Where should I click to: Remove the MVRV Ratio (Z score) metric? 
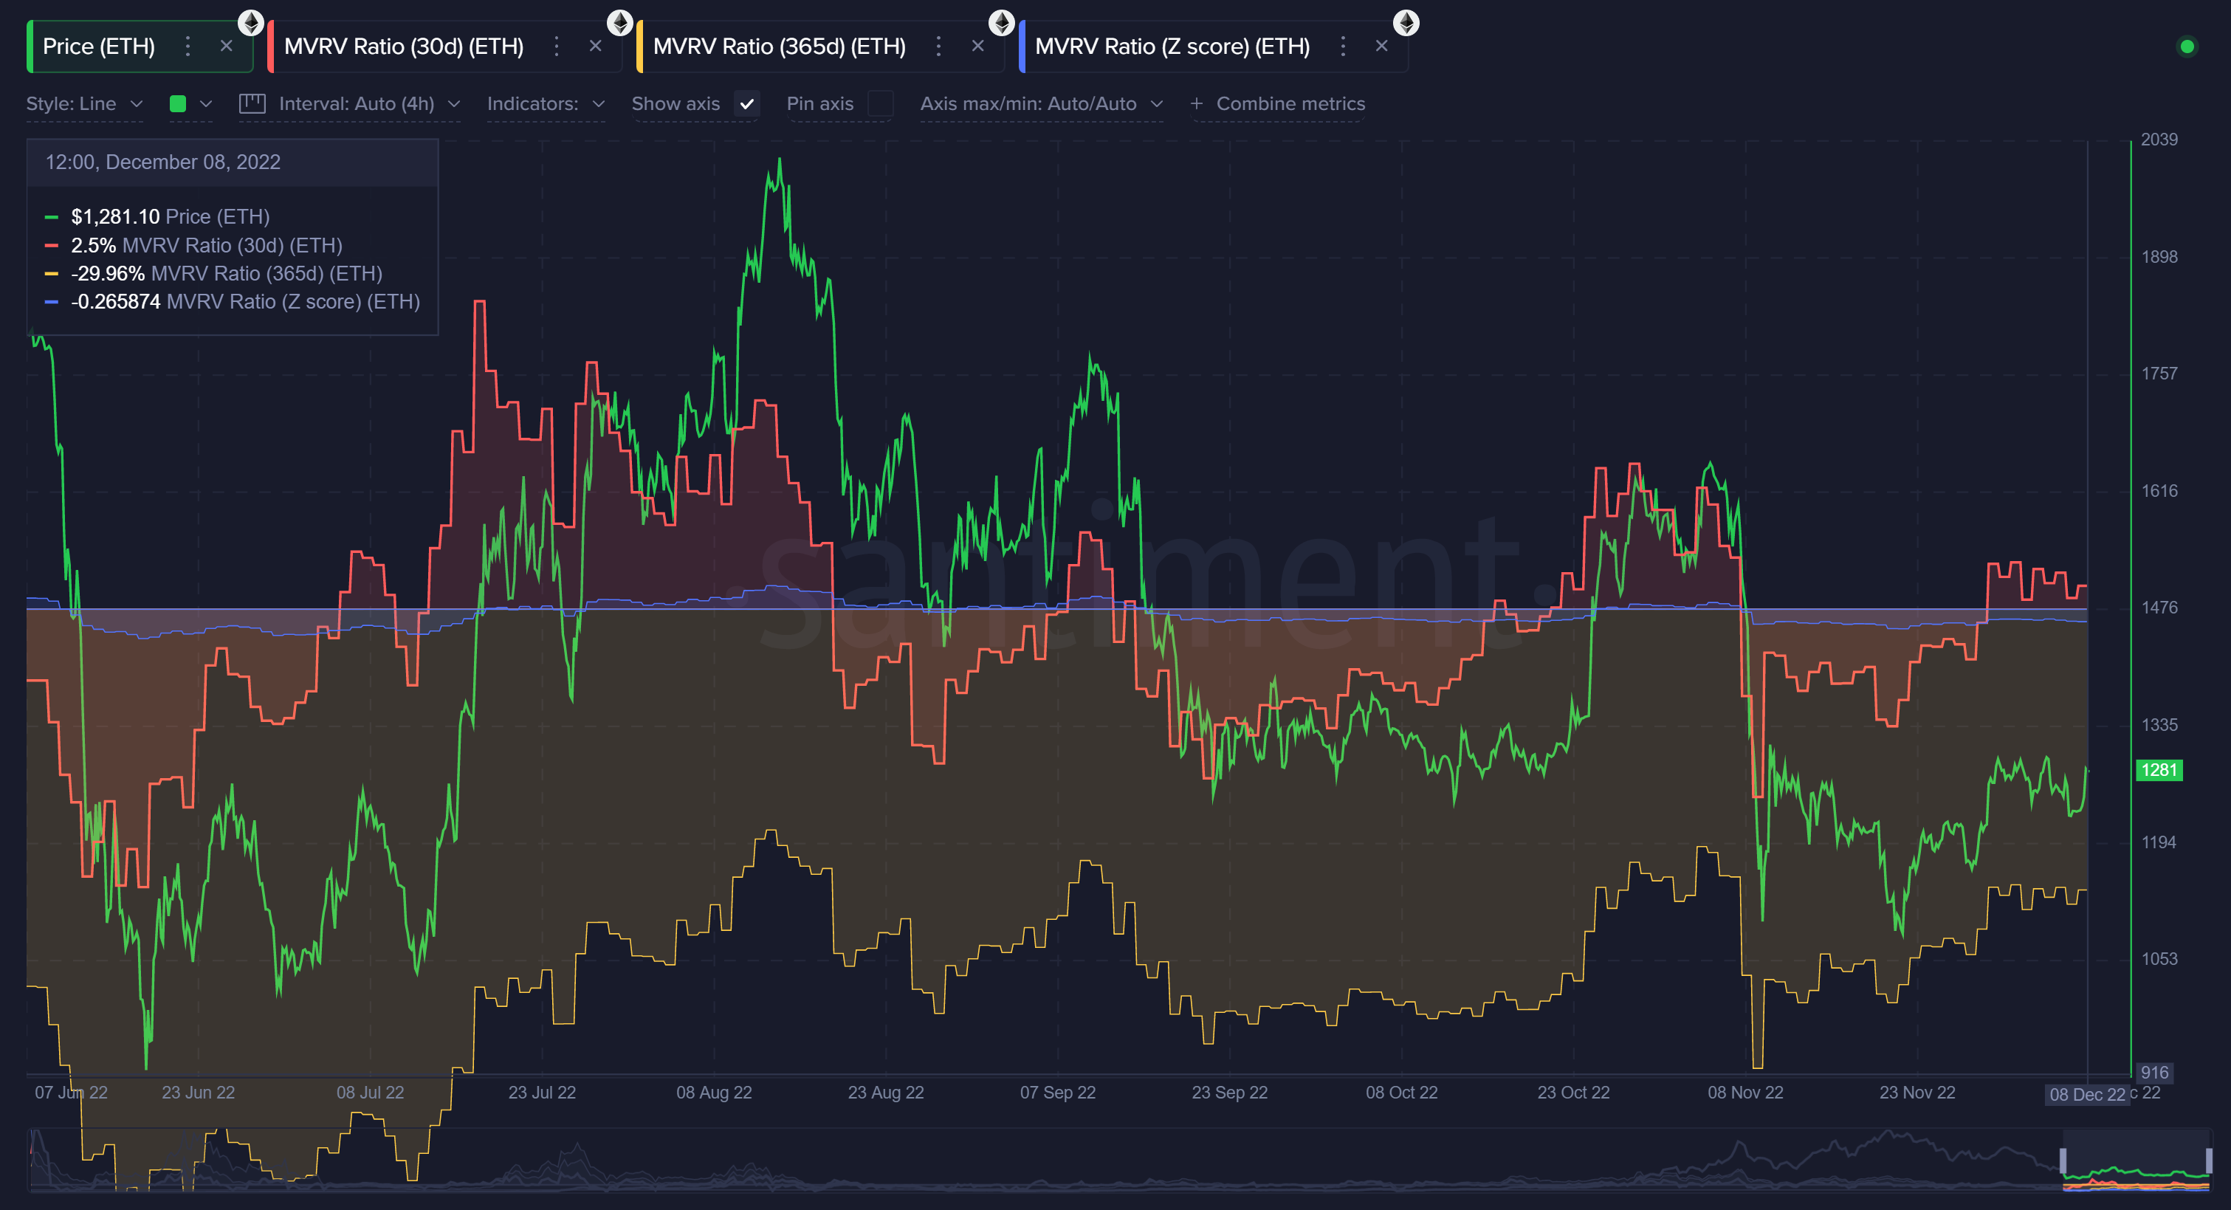pos(1381,46)
